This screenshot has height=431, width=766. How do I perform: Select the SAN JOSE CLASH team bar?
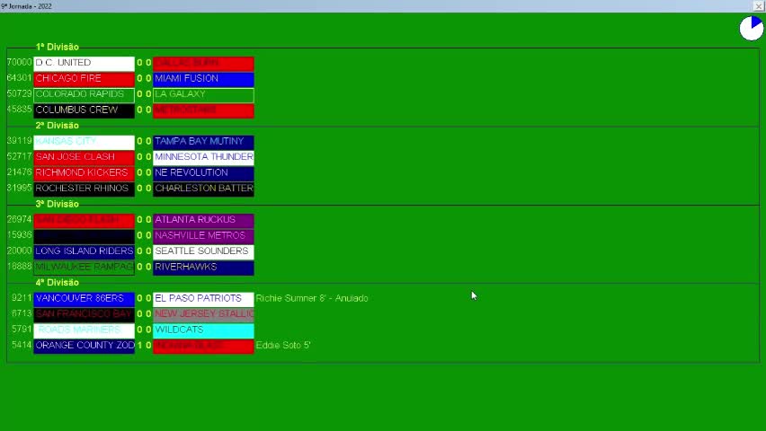[84, 158]
